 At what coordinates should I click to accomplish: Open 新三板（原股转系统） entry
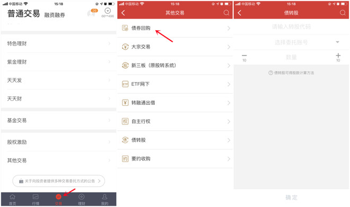click(x=175, y=65)
